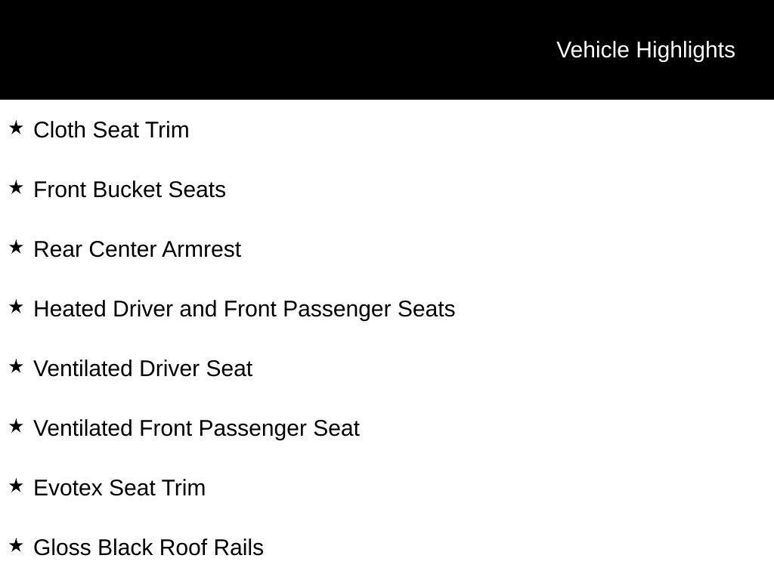774x580 pixels.
Task: Select the star bullet next to Rear Center Armrest
Action: coord(16,247)
